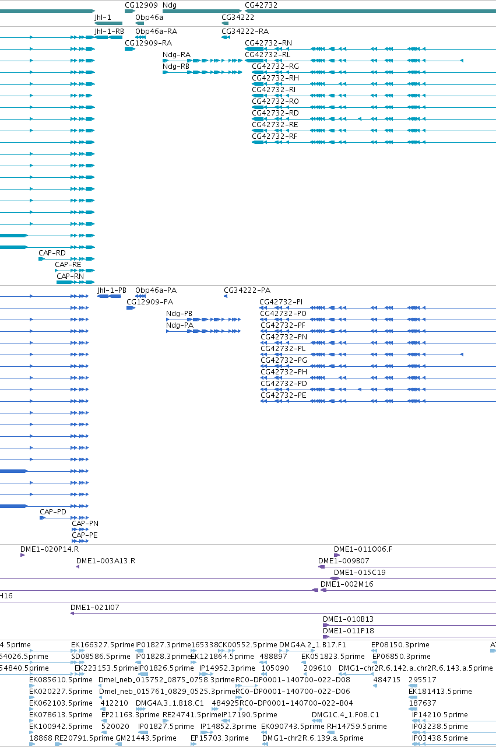Viewport: 496px width, 747px height.
Task: Select the Obp46a-PA protein label
Action: coord(156,290)
